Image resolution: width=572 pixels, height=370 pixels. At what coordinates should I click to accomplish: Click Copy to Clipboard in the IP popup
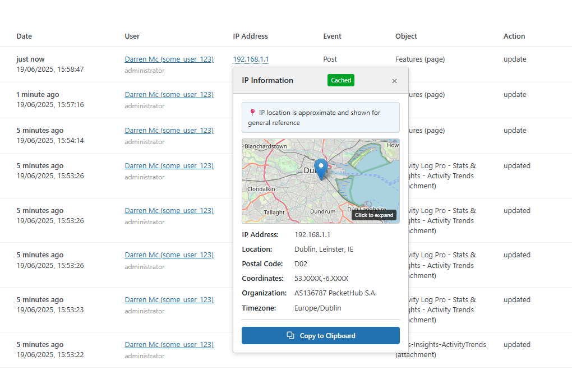(320, 335)
